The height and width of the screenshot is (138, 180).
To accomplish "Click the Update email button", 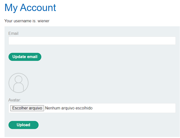I will (x=25, y=57).
